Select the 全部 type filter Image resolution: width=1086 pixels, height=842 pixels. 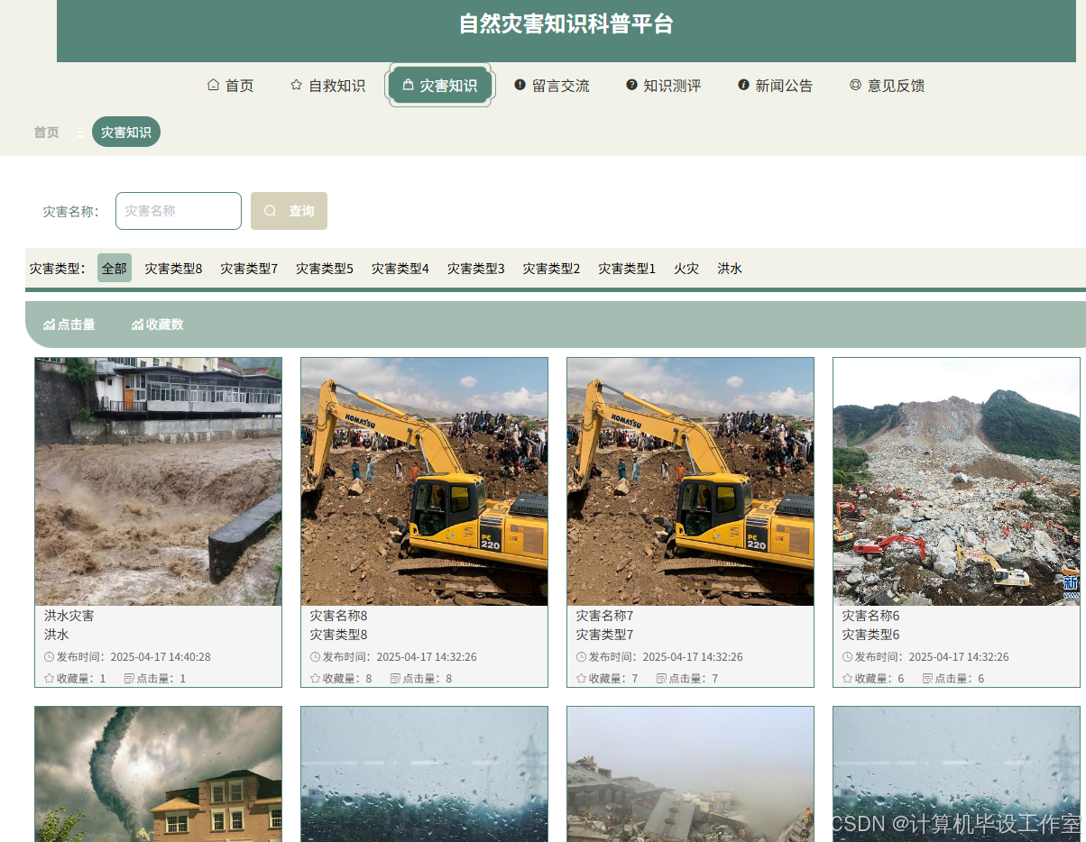point(115,268)
